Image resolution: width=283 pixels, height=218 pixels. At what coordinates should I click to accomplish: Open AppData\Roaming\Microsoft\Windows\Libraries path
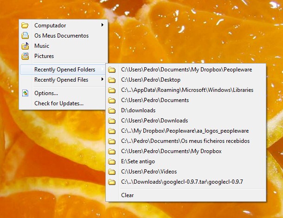pyautogui.click(x=186, y=90)
